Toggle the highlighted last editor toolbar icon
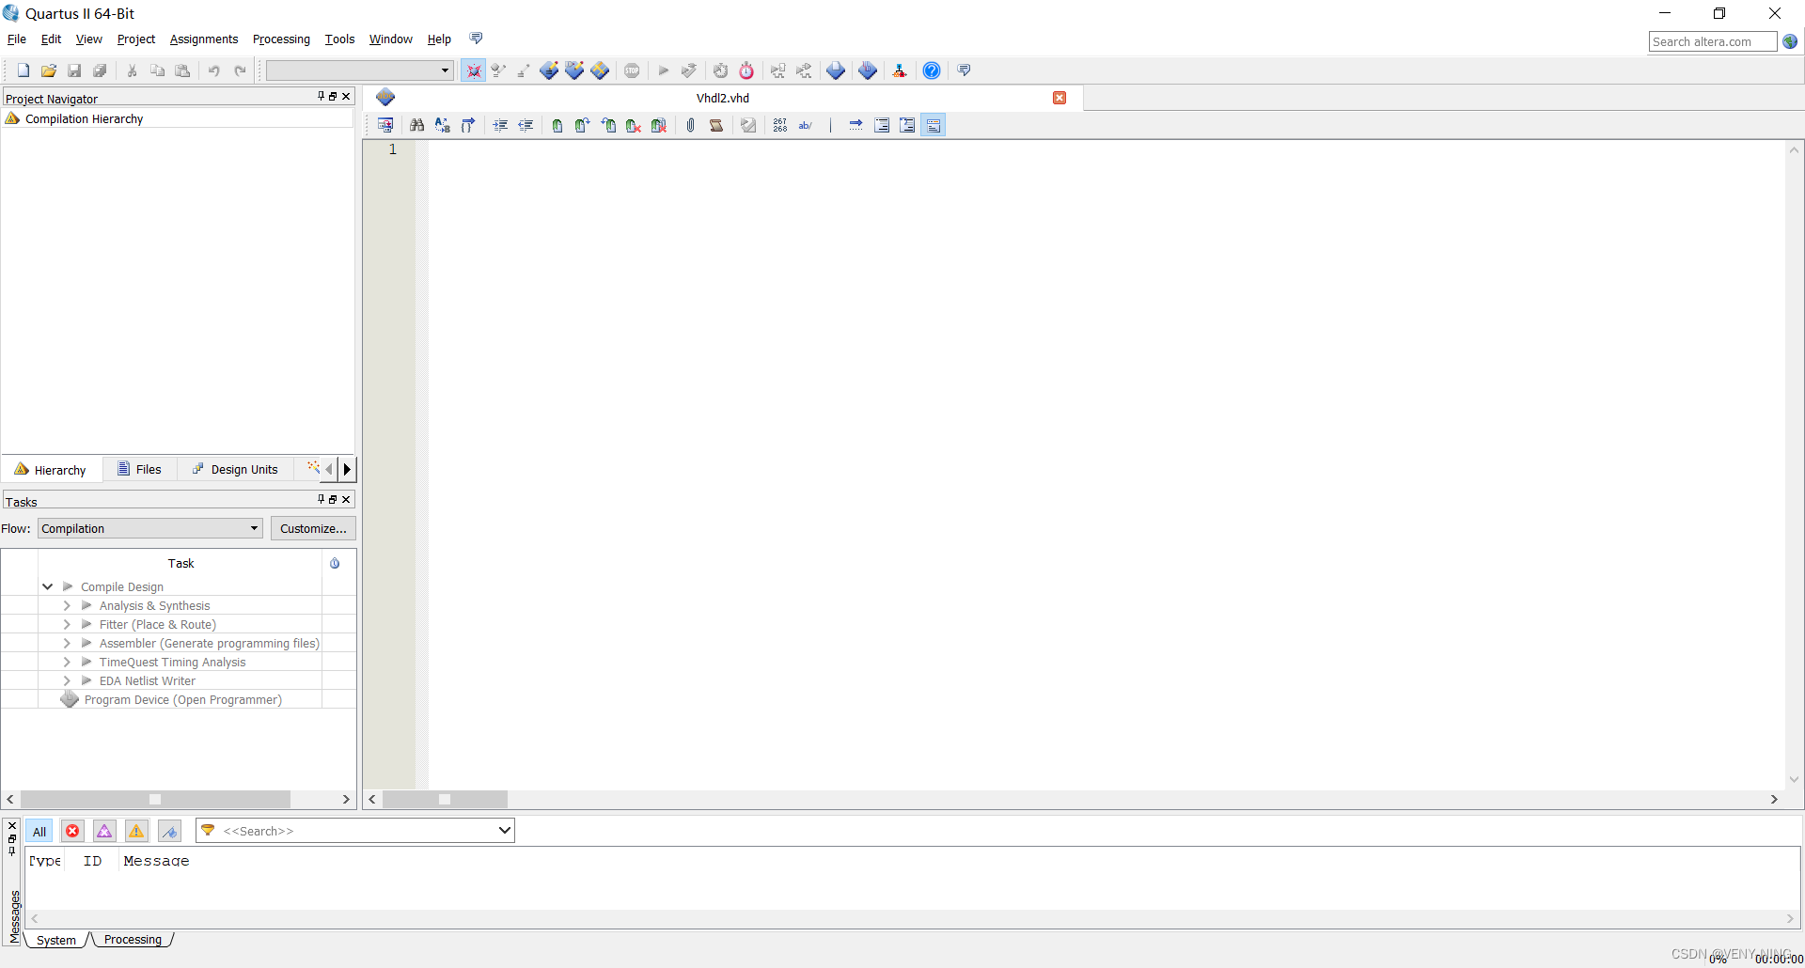Viewport: 1805px width, 968px height. click(x=933, y=125)
